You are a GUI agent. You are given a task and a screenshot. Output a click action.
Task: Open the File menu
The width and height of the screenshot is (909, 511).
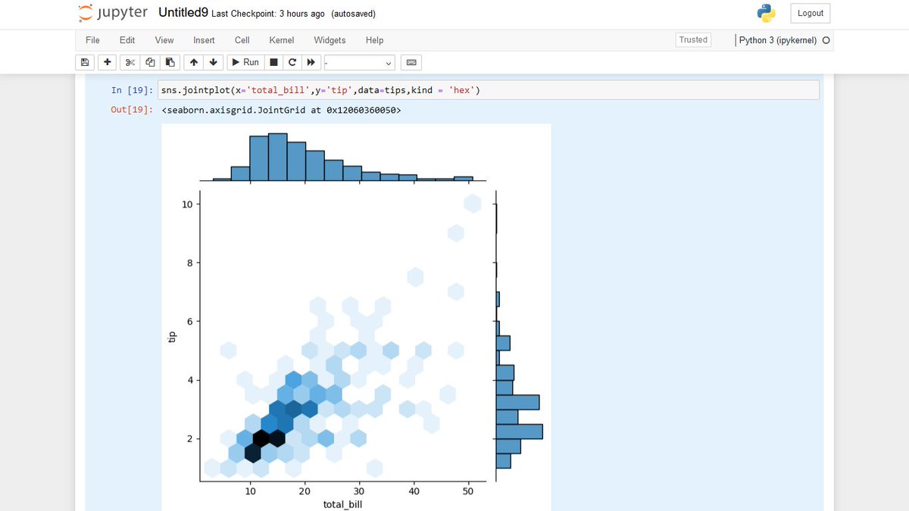tap(92, 40)
